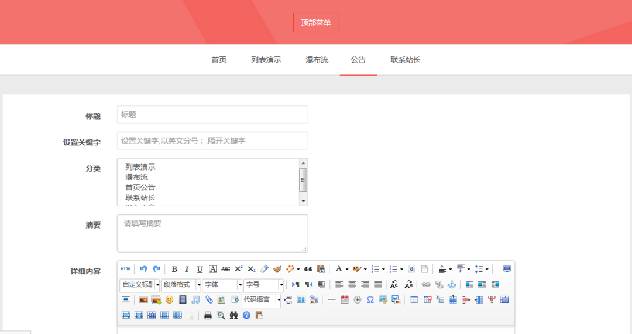Insert a map

click(x=221, y=299)
